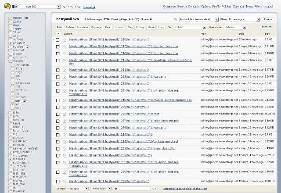The image size is (281, 193).
Task: Click the Delete button
Action: coord(70,27)
